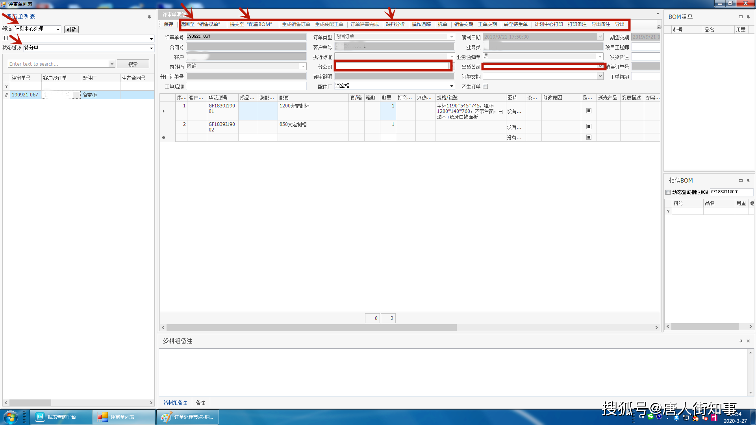The width and height of the screenshot is (756, 425).
Task: Click the Windows Start orb
Action: pyautogui.click(x=11, y=417)
